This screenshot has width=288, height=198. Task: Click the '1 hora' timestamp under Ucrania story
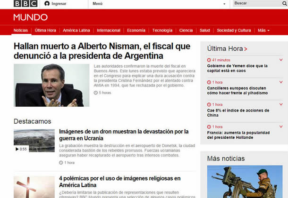point(69,163)
